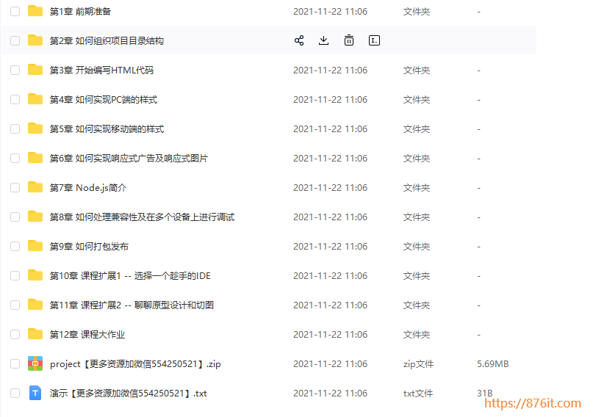Check the box for 第11章 课程扩展2
Screen dimensions: 593x417
point(15,305)
